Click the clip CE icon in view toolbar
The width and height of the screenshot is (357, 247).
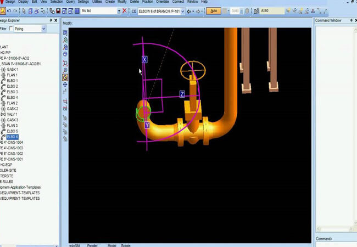point(65,108)
